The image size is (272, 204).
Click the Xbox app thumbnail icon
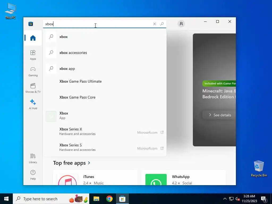point(51,116)
